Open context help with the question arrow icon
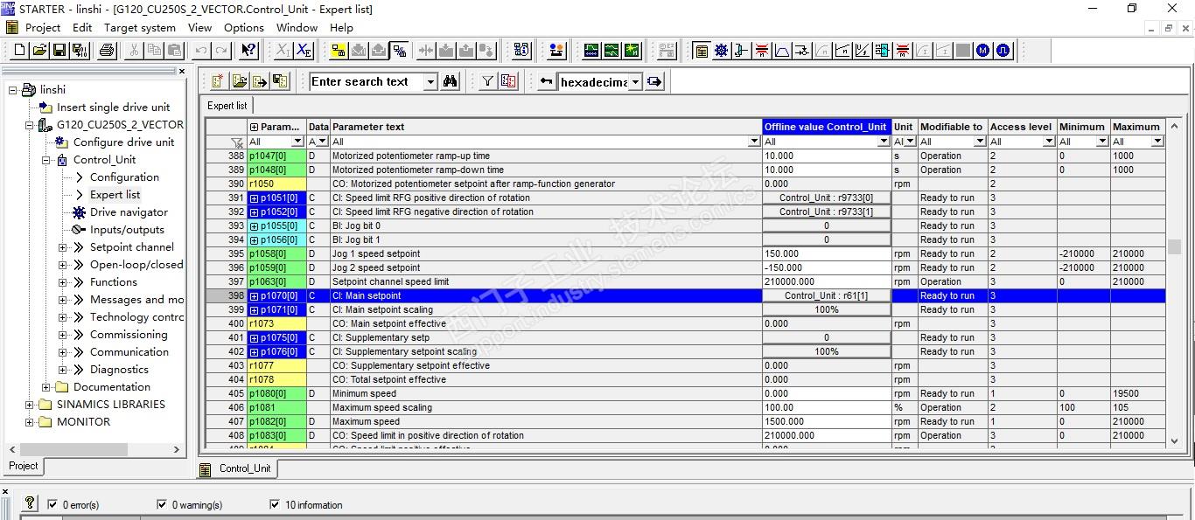This screenshot has width=1195, height=520. 248,51
